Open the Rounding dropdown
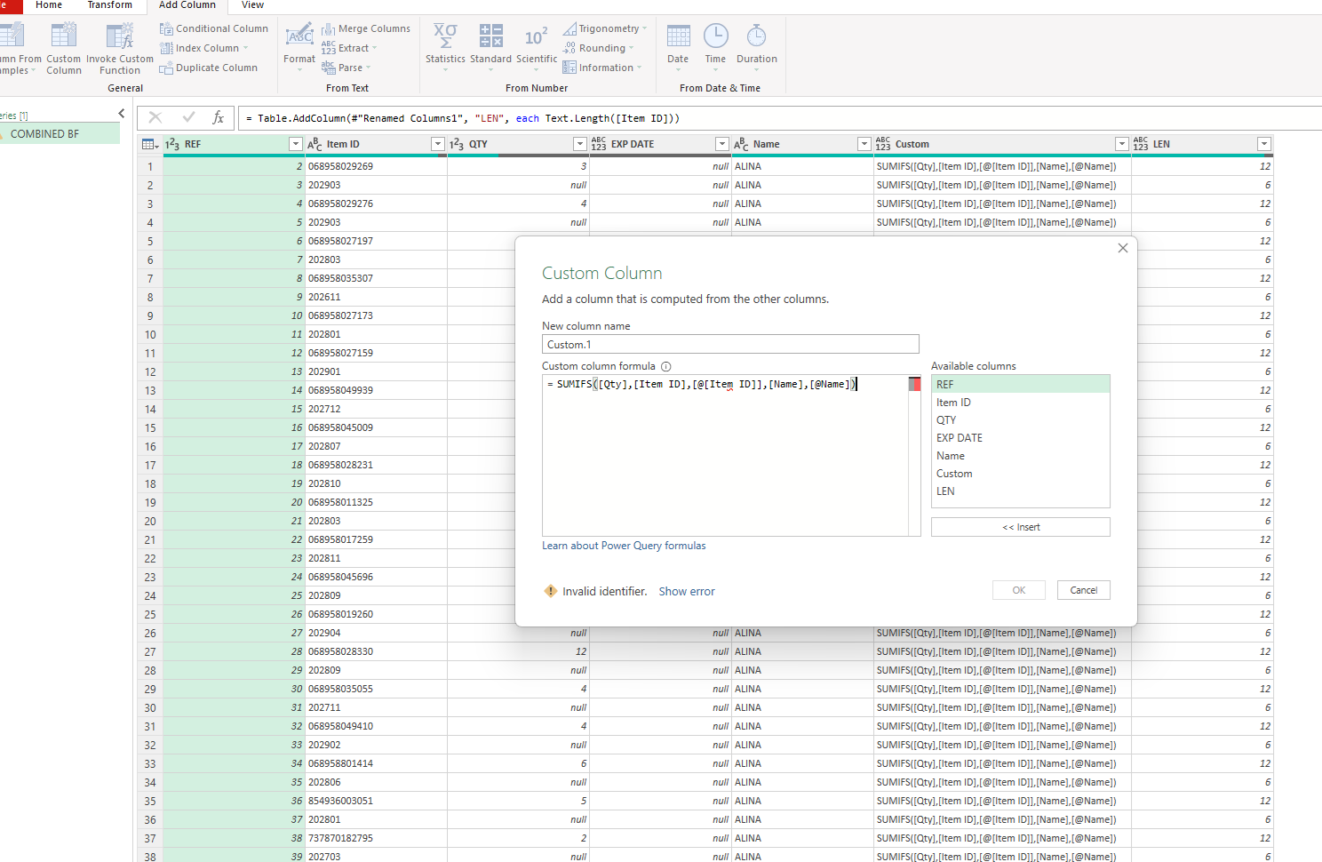The height and width of the screenshot is (862, 1322). click(599, 48)
